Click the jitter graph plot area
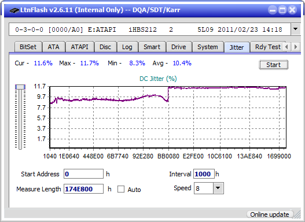Screen dimensions: 305x222 coord(168,117)
